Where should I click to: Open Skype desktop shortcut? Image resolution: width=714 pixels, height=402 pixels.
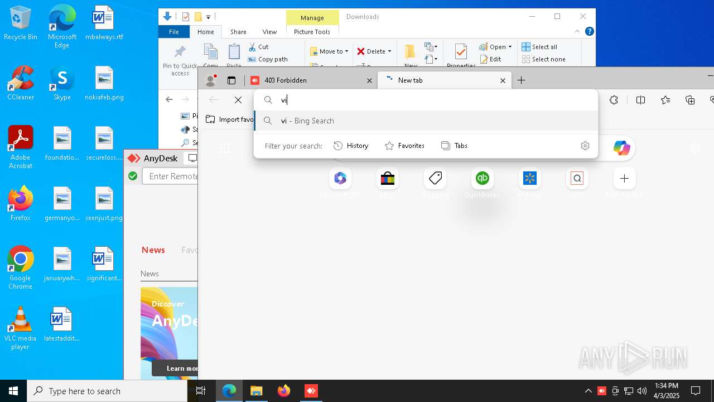(x=62, y=84)
